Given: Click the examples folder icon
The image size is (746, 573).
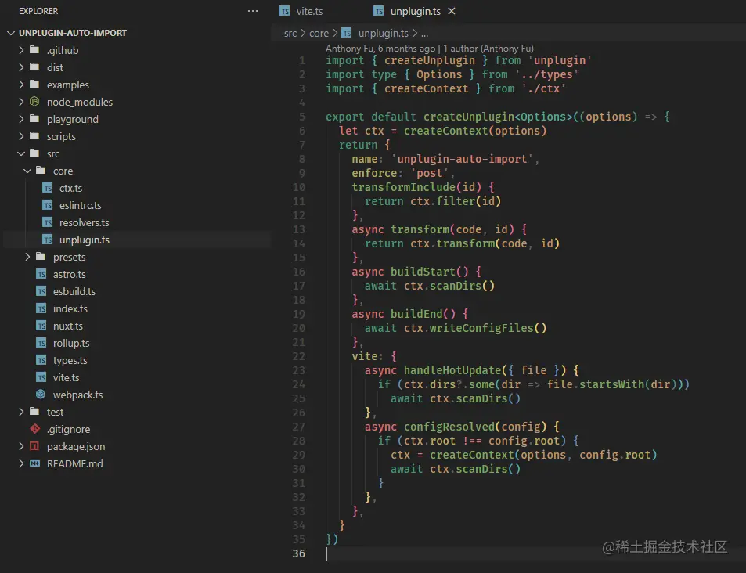Looking at the screenshot, I should (x=34, y=84).
